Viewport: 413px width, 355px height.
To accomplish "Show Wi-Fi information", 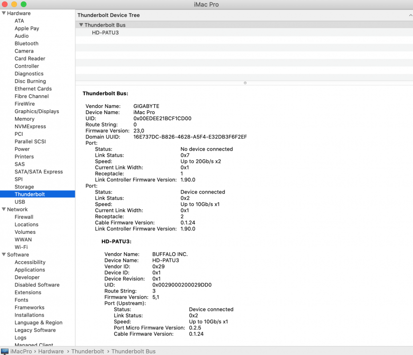I will tap(21, 247).
